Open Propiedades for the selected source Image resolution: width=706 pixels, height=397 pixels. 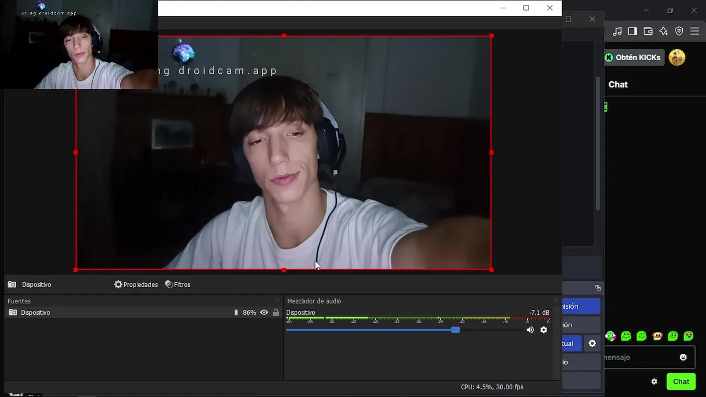[136, 285]
